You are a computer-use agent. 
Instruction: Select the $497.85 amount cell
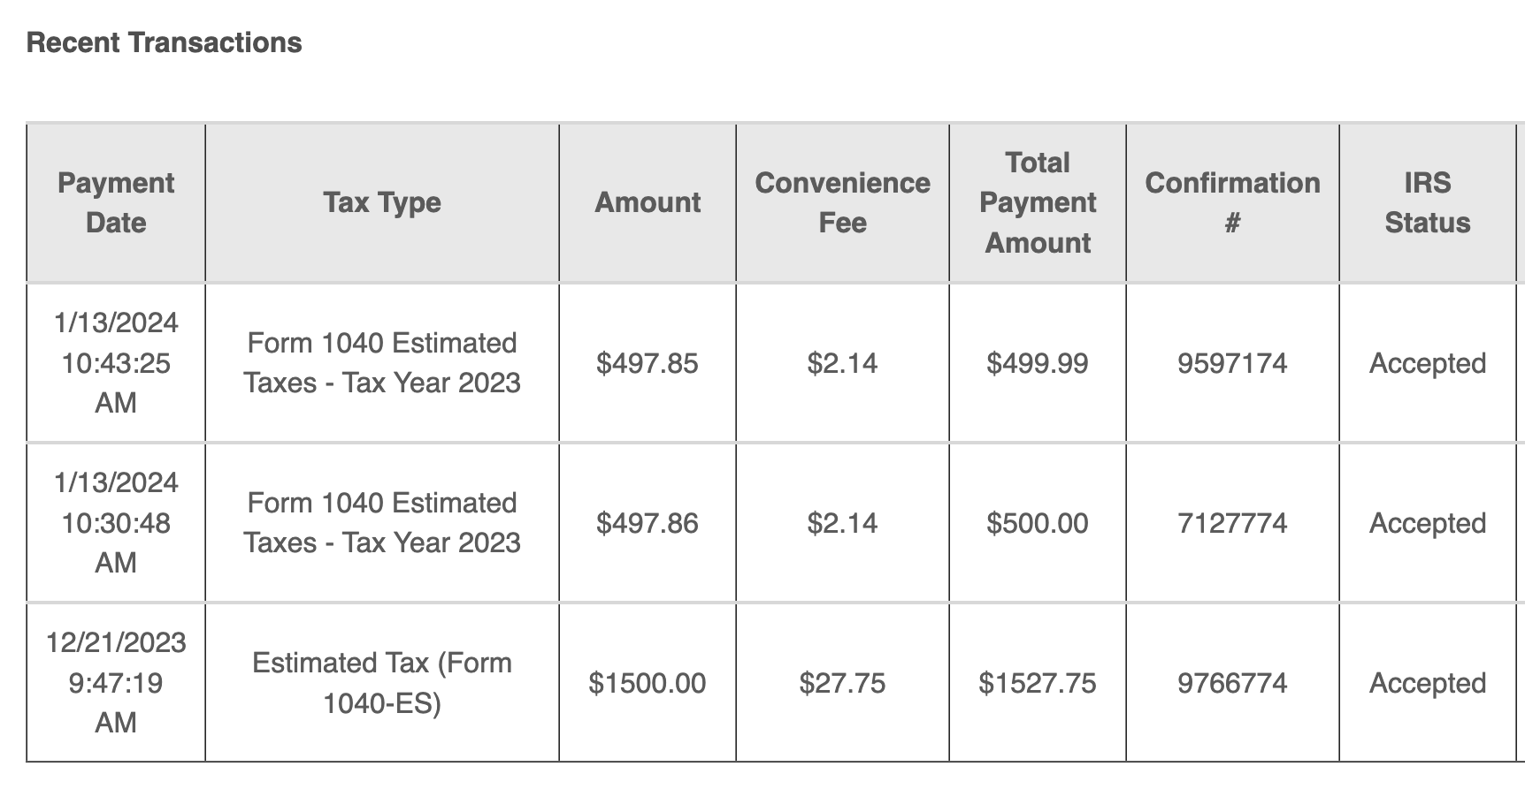[x=648, y=363]
